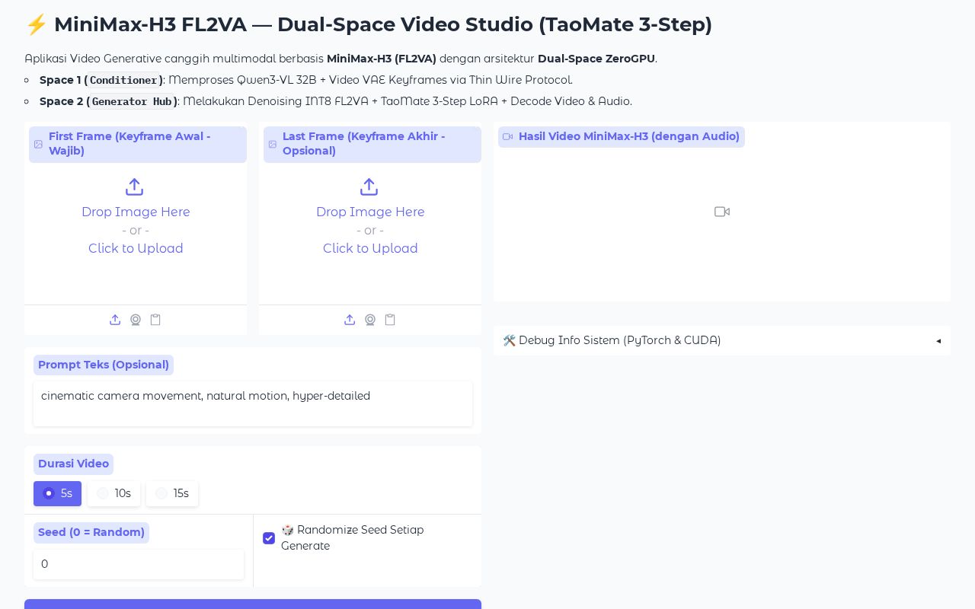Image resolution: width=975 pixels, height=609 pixels.
Task: Click "Click to Upload" in Last Frame
Action: [x=370, y=248]
